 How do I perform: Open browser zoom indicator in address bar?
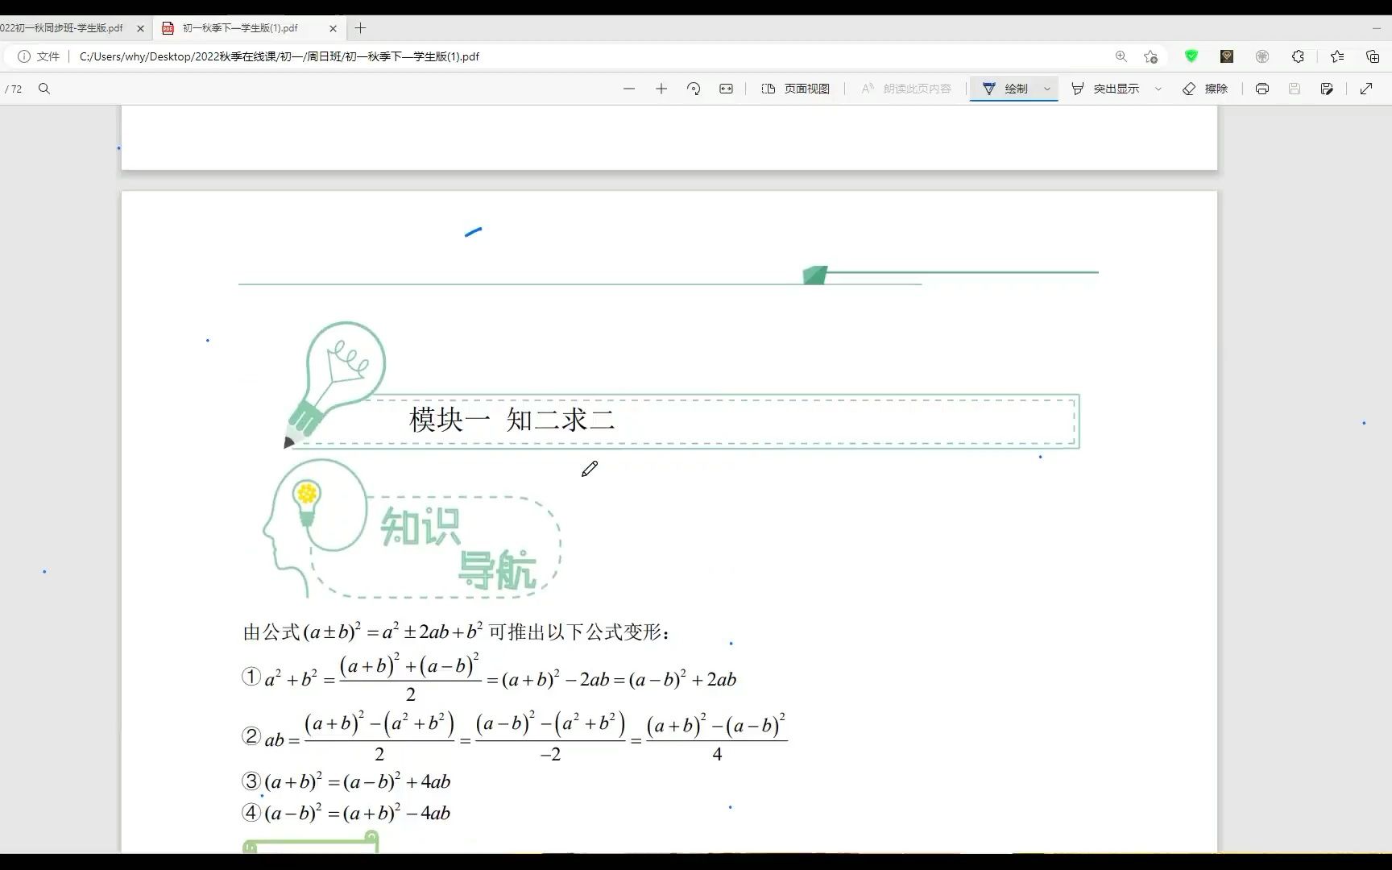[x=1121, y=56]
